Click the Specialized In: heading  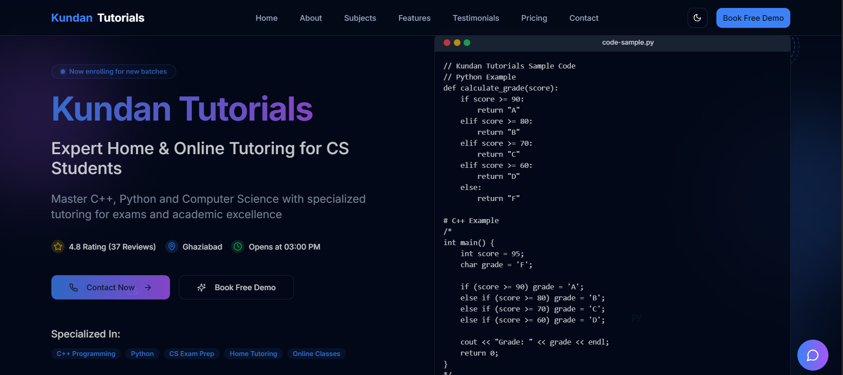click(86, 334)
